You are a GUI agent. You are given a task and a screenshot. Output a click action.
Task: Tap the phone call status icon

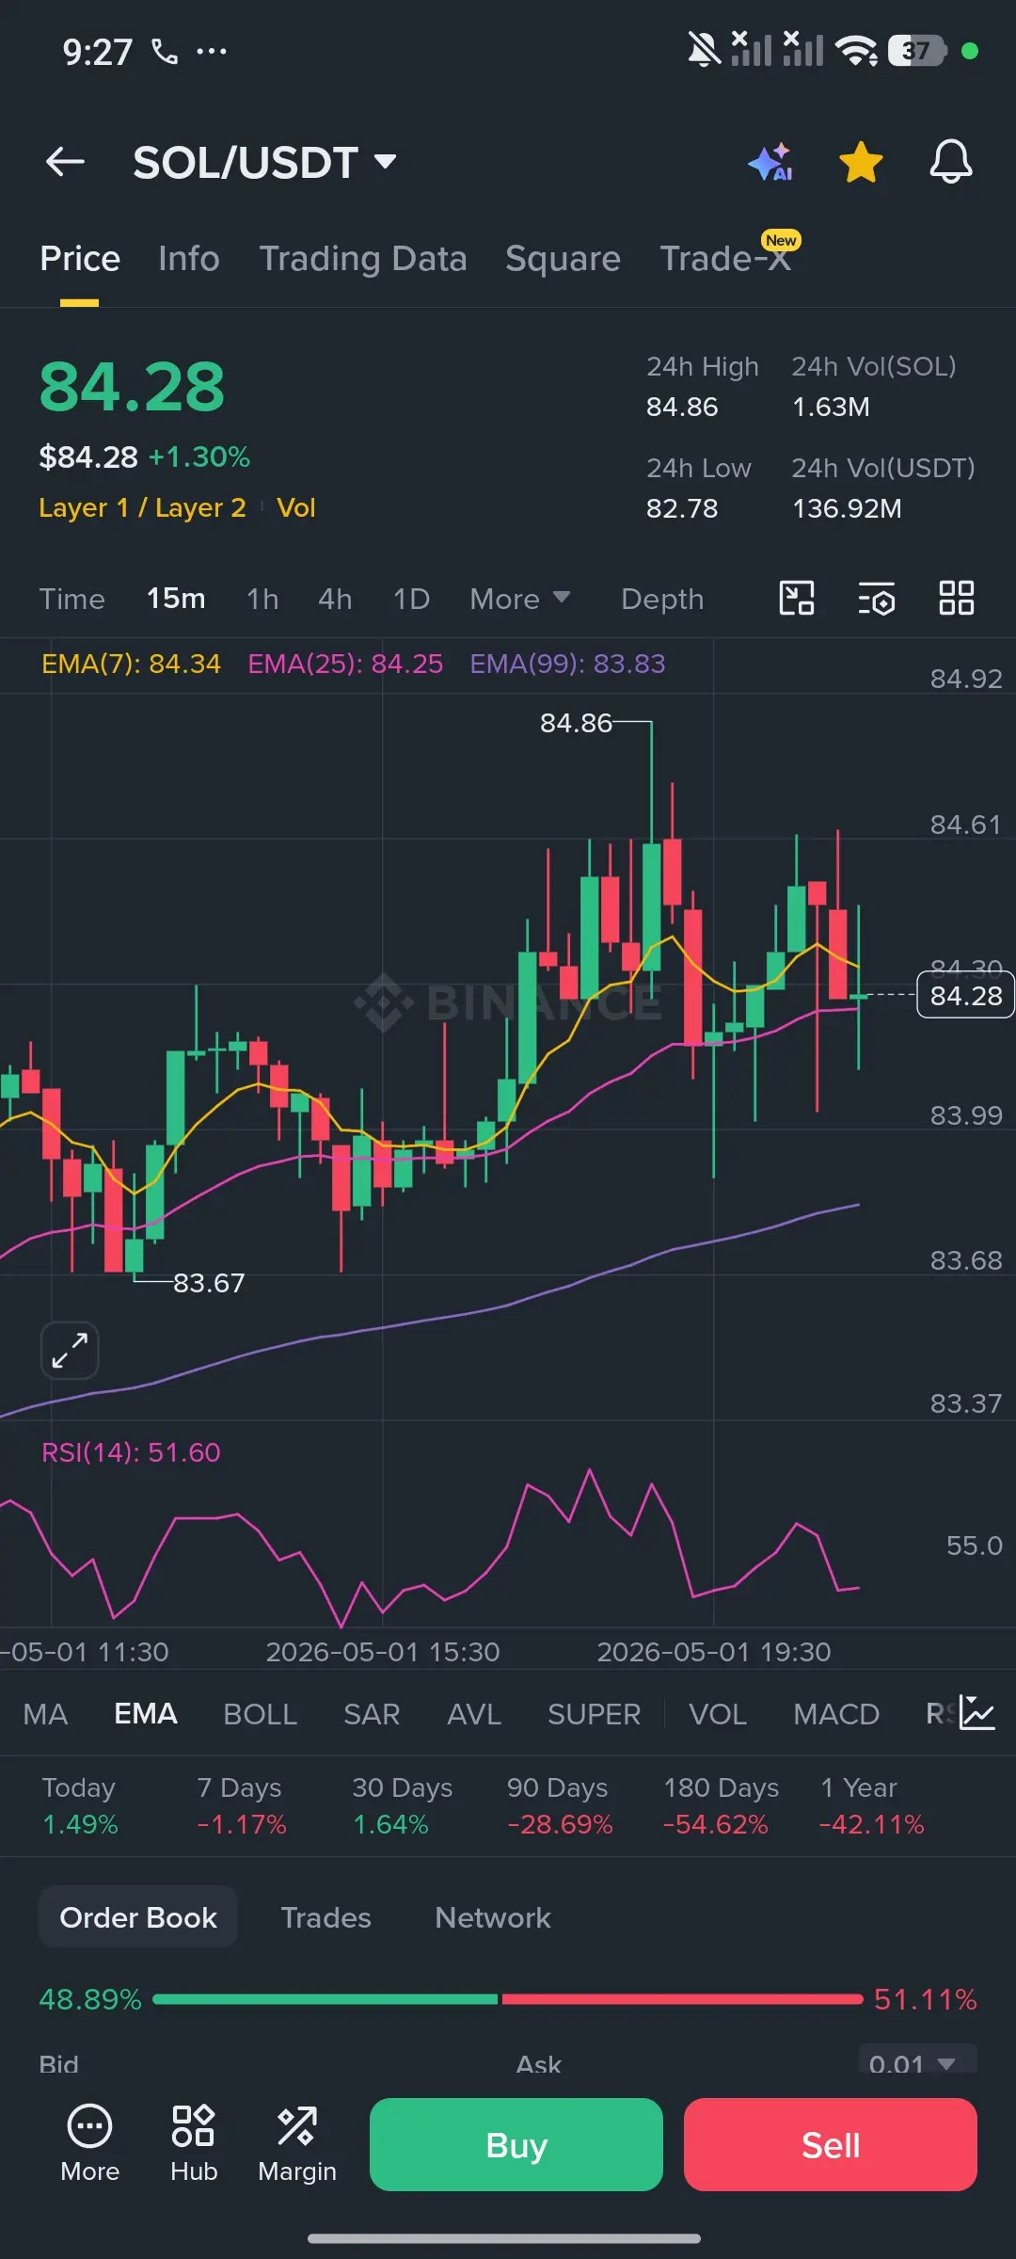pyautogui.click(x=165, y=51)
